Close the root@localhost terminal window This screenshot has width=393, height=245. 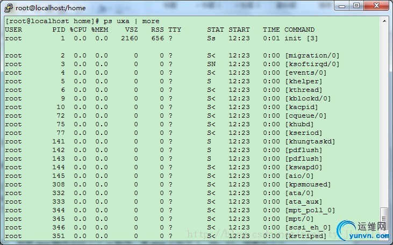point(376,5)
